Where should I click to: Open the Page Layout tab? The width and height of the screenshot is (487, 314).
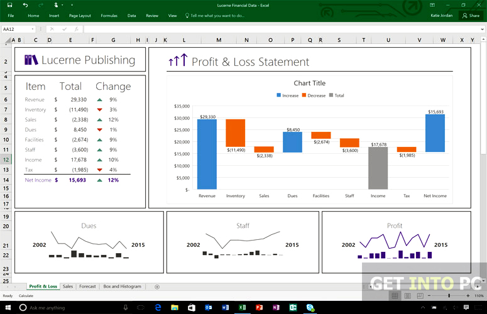(x=80, y=16)
